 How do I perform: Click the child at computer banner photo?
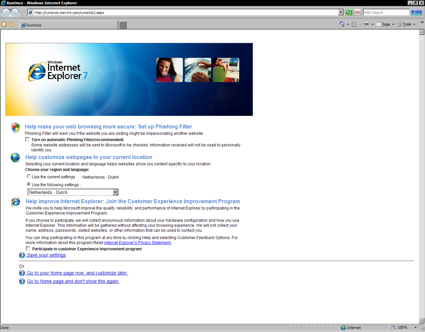(226, 70)
